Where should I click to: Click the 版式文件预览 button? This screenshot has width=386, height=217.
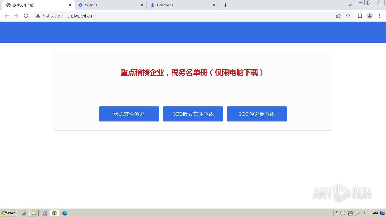click(129, 114)
